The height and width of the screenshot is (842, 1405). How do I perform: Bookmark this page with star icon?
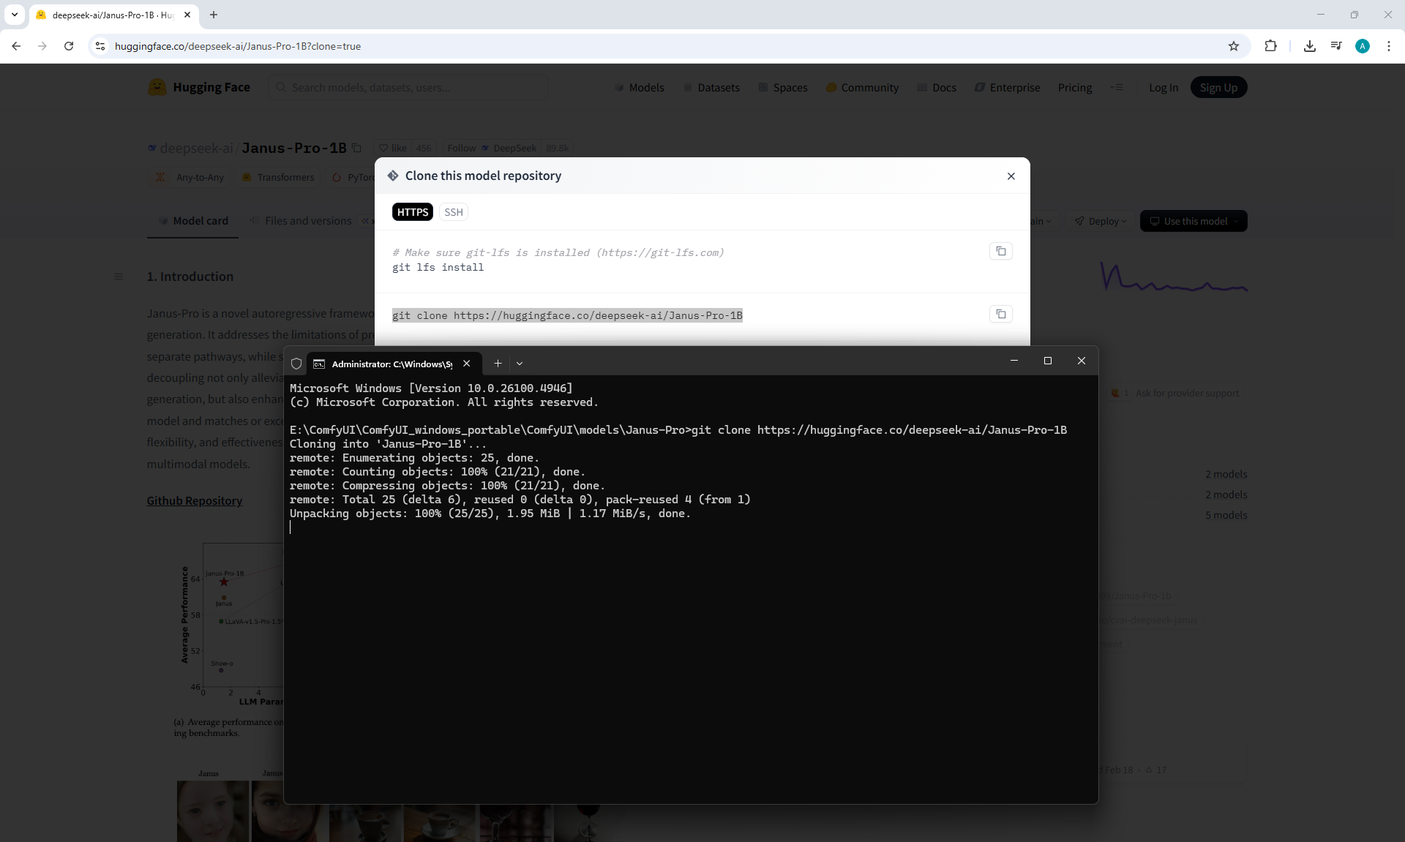point(1233,46)
